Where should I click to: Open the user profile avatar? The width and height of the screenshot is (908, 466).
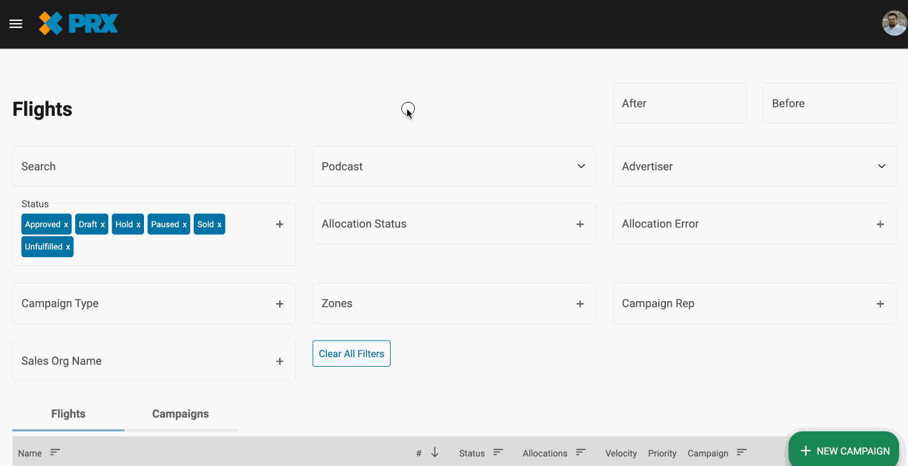coord(894,24)
